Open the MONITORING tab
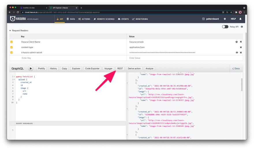254x149 pixels. pos(140,19)
